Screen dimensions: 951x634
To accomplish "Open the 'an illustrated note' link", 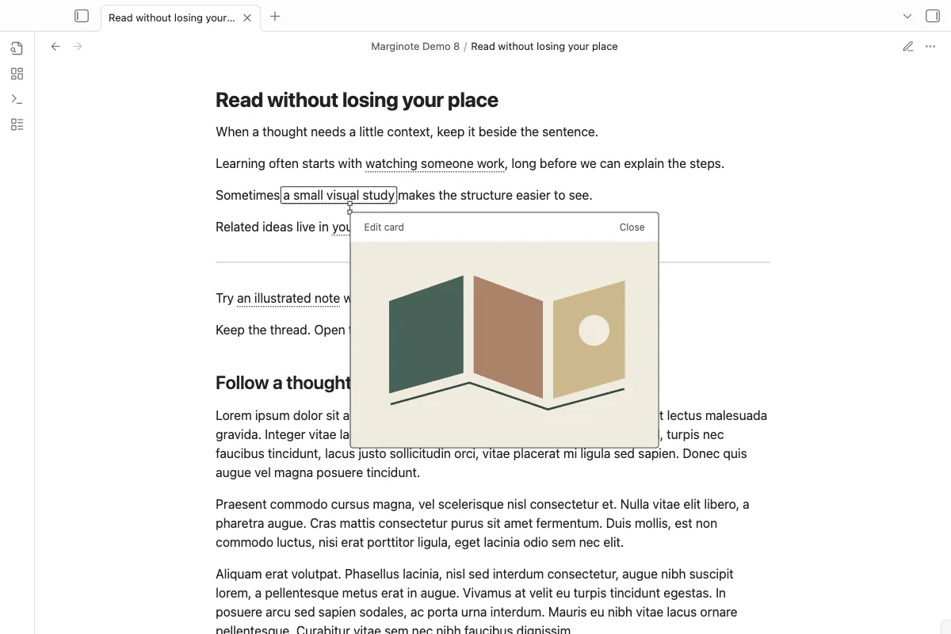I will (x=288, y=299).
